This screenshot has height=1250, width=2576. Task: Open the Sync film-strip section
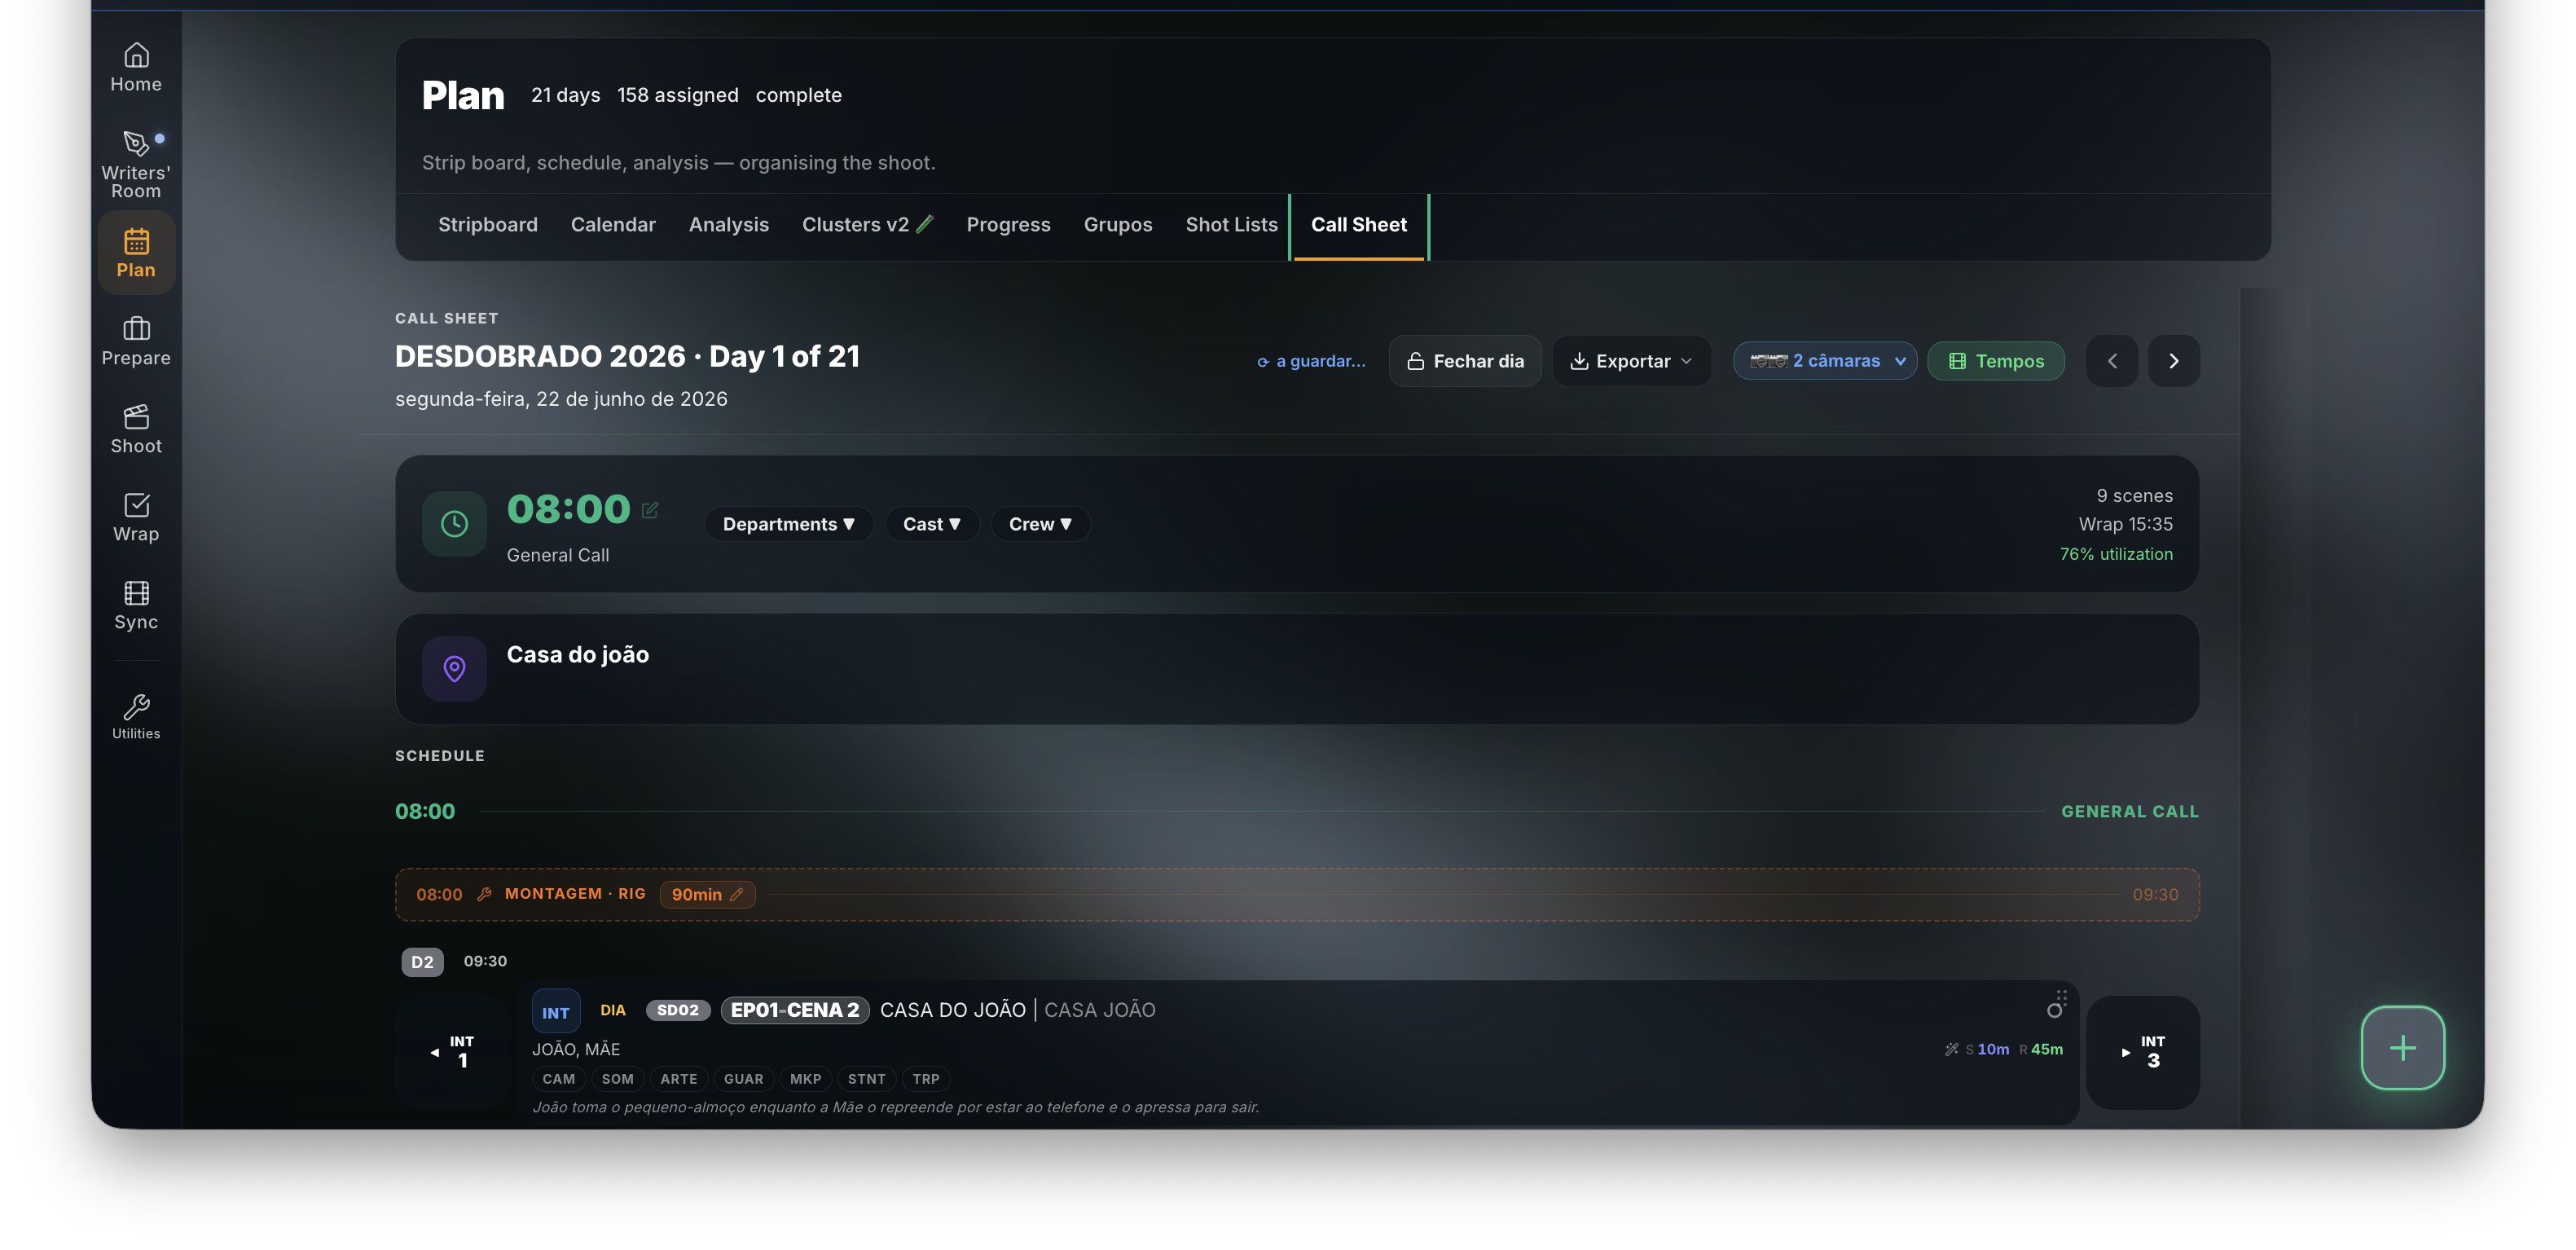(x=136, y=605)
